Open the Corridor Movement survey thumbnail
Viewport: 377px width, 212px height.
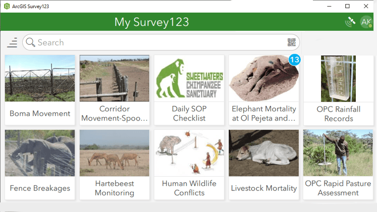(115, 79)
